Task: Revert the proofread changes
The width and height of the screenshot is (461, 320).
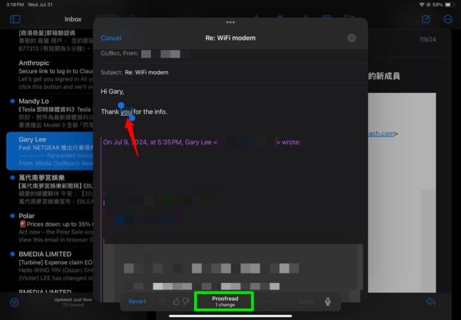Action: 138,301
